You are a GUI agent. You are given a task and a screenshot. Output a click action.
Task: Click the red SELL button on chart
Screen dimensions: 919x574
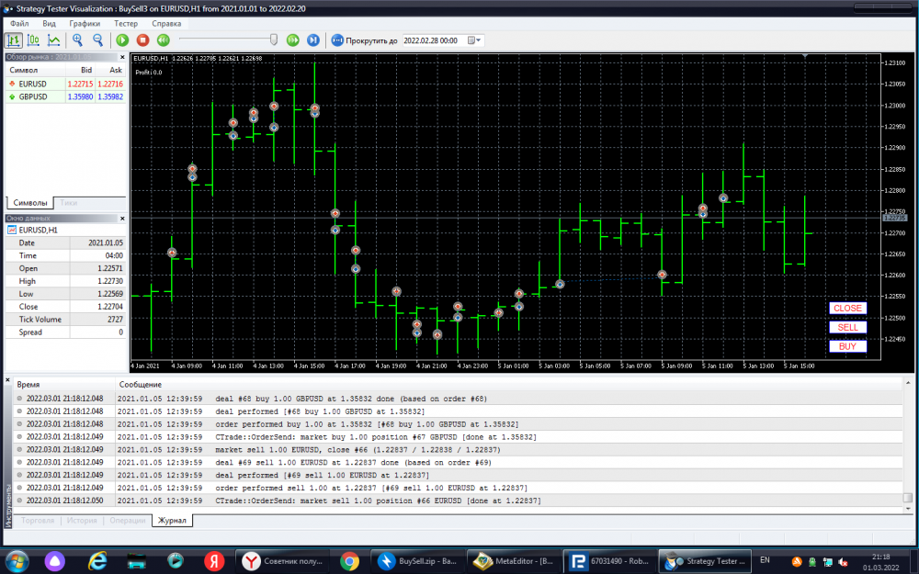[x=846, y=327]
